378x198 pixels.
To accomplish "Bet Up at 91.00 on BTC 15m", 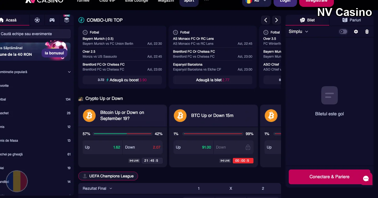I will point(193,147).
